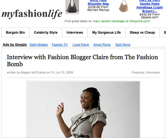Click the Interview with Fashion Blogger Claire headline

tap(82, 61)
